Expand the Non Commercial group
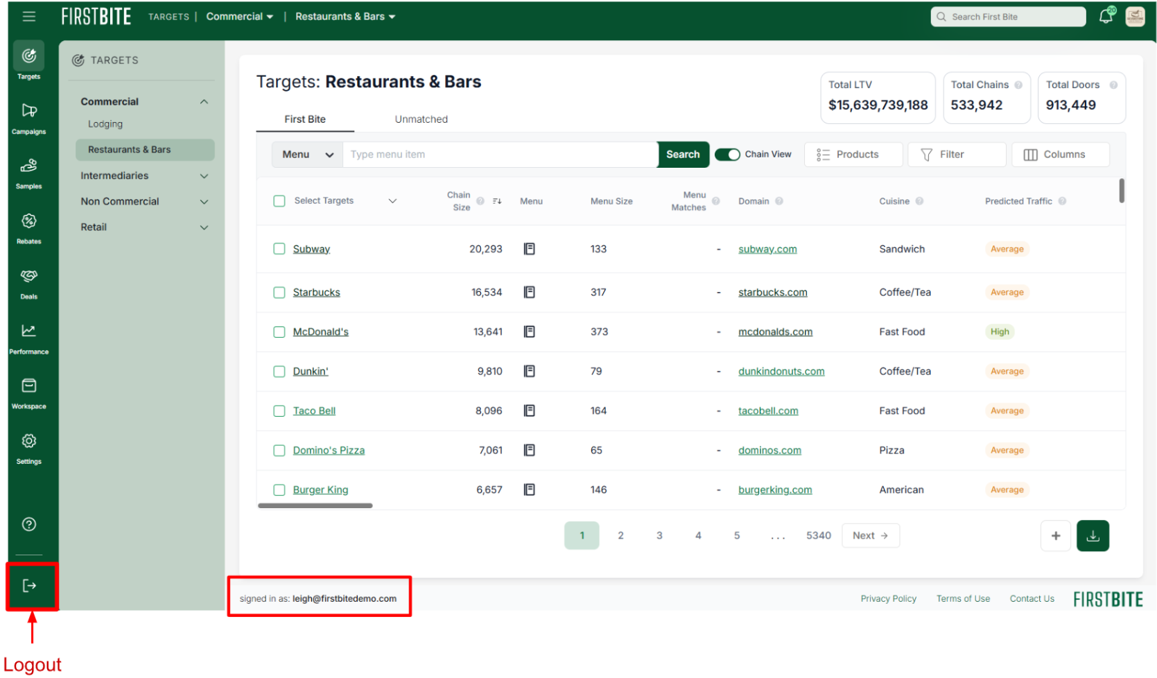 pyautogui.click(x=204, y=202)
